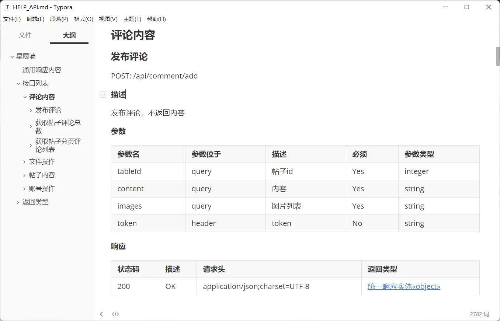500x321 pixels.
Task: Select 发布评论 in the outline
Action: (x=48, y=110)
